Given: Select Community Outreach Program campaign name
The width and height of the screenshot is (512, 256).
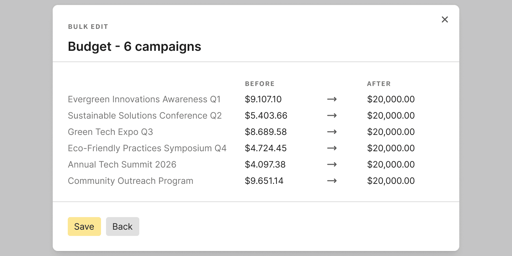Looking at the screenshot, I should pyautogui.click(x=131, y=181).
